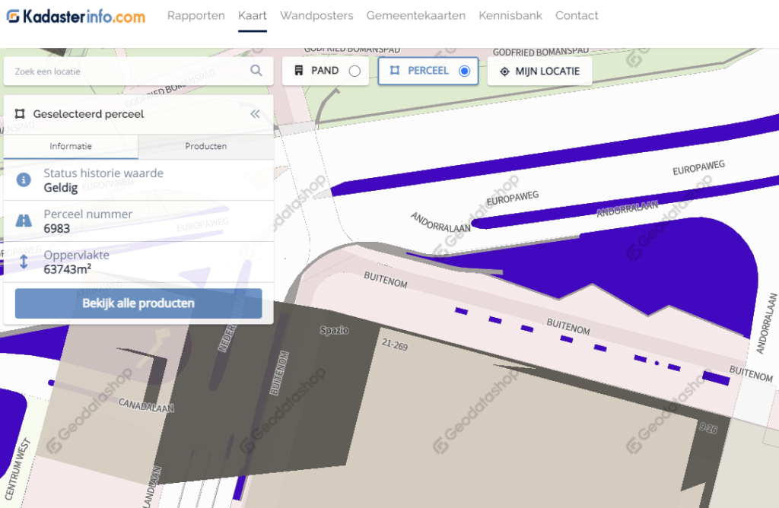The width and height of the screenshot is (779, 508).
Task: Click the Spazio building on the map
Action: [x=334, y=331]
